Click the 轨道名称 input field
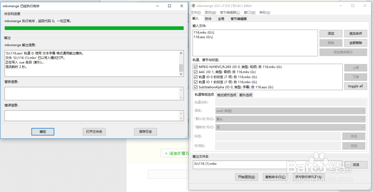Image resolution: width=373 pixels, height=192 pixels. point(291,102)
